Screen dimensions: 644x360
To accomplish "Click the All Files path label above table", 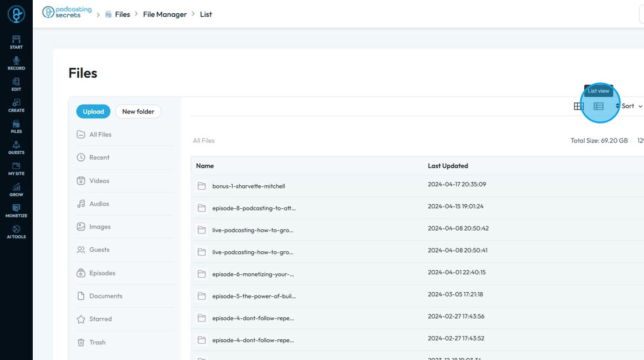I will 204,140.
